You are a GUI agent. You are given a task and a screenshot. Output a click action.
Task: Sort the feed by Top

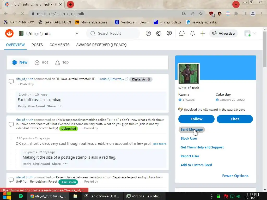(62, 62)
